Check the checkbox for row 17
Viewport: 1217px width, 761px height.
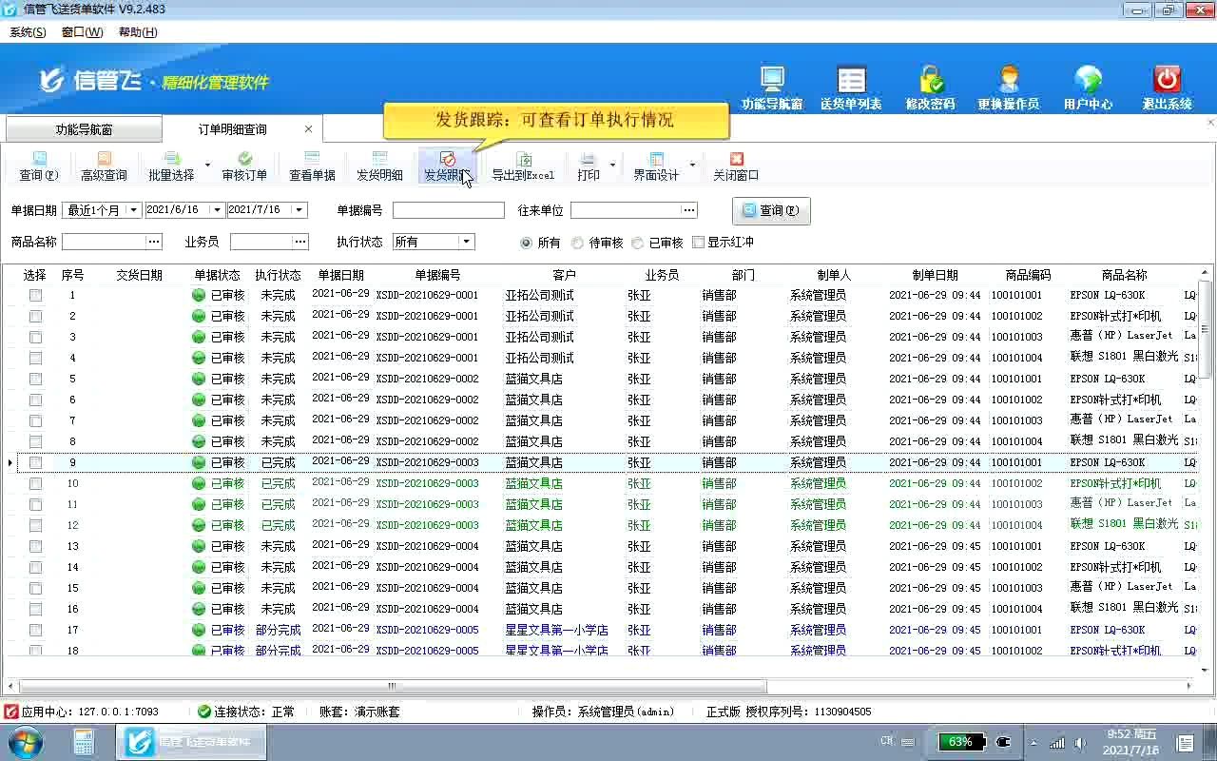(35, 630)
